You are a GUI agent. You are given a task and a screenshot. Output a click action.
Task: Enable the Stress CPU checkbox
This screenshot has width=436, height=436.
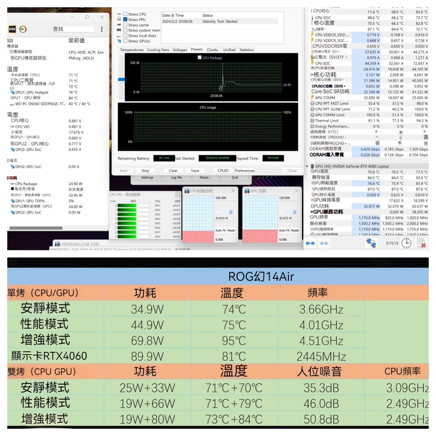[x=125, y=14]
